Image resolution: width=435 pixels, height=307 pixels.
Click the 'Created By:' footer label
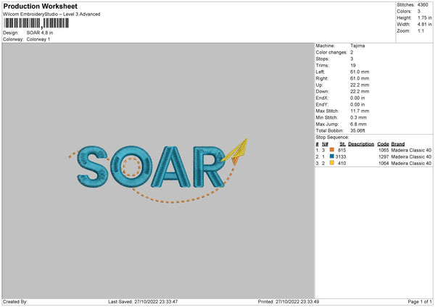[x=15, y=302]
